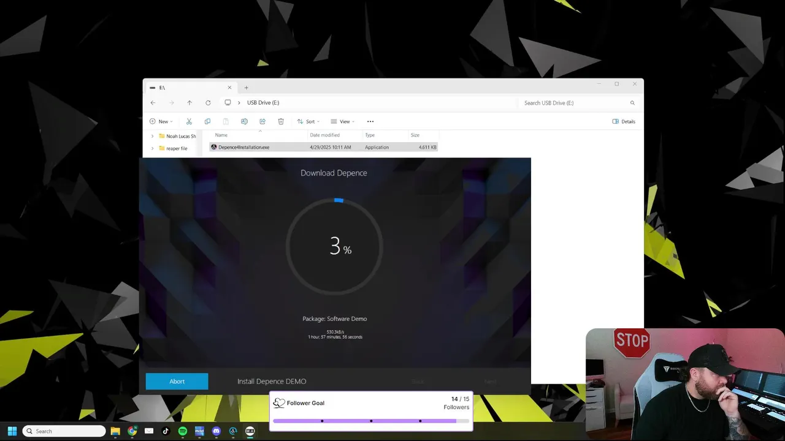Viewport: 785px width, 441px height.
Task: Click the Delete trash icon in Explorer
Action: [281, 121]
